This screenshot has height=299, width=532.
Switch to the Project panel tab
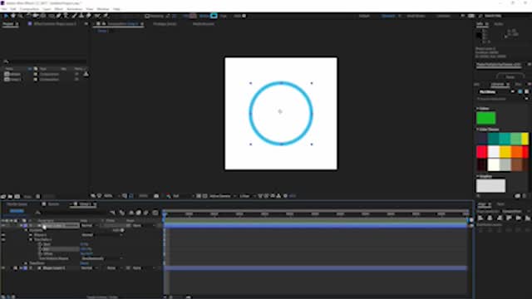8,24
